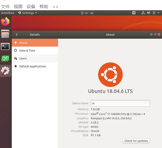Expand the >> overflow menu
This screenshot has width=162, height=148.
[55, 7]
